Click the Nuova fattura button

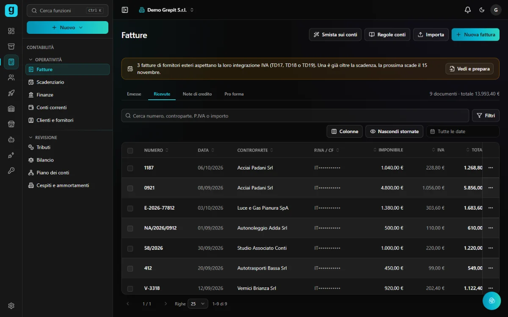pos(475,35)
